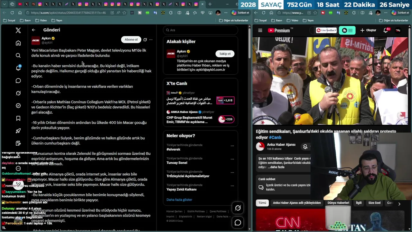Click Takip et for Aykırı
The image size is (412, 232).
click(225, 54)
